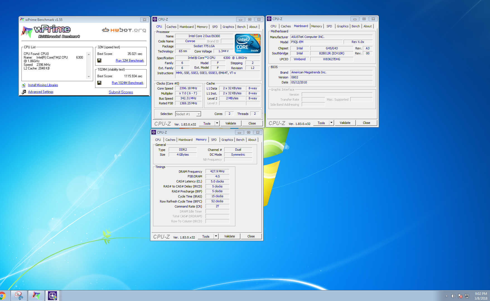Open Graphics tab in Mainboard window
The image size is (490, 301).
click(x=342, y=26)
